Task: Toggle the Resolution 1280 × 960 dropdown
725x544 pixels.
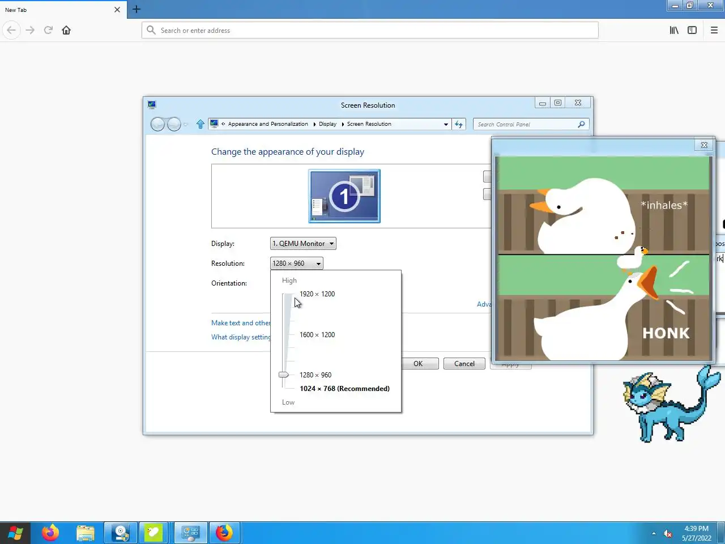Action: (297, 263)
